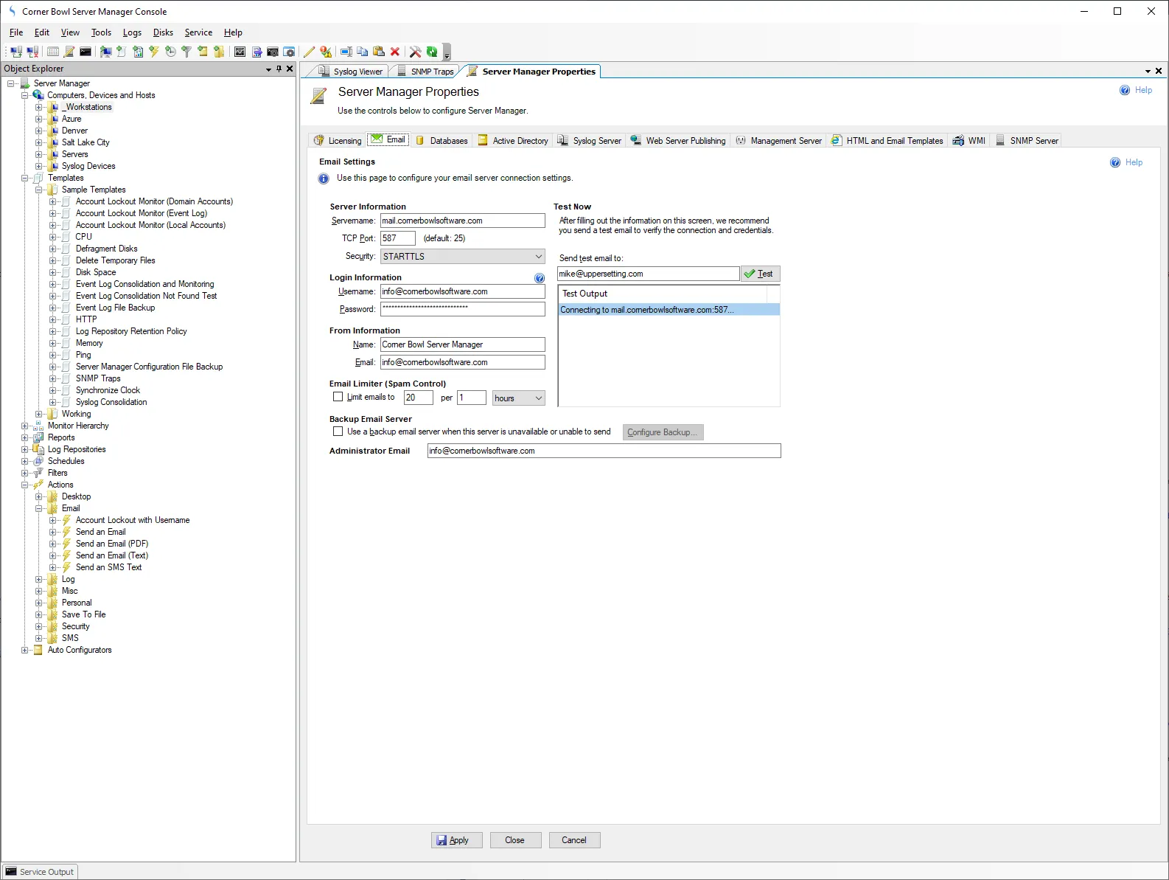Viewport: 1169px width, 880px height.
Task: Open the monitor graph toolbar icon
Action: 240,52
